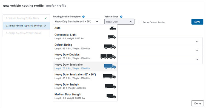Choose Heavy Duty Semitrailer (48' x 96") option

tap(85, 76)
